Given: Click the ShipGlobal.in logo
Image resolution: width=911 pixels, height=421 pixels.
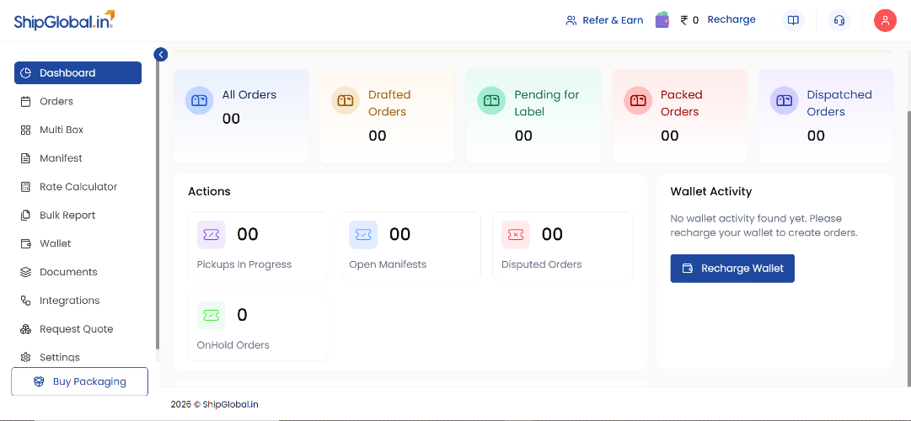Looking at the screenshot, I should click(64, 20).
